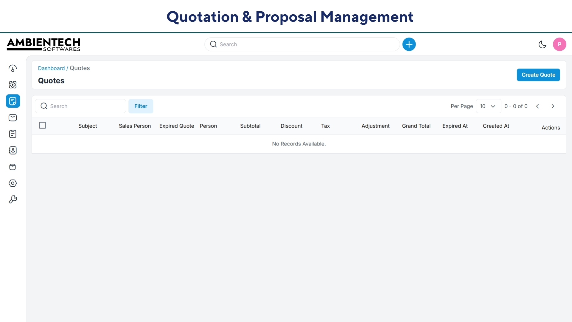Image resolution: width=572 pixels, height=322 pixels.
Task: Open the Contacts address book icon
Action: click(x=13, y=150)
